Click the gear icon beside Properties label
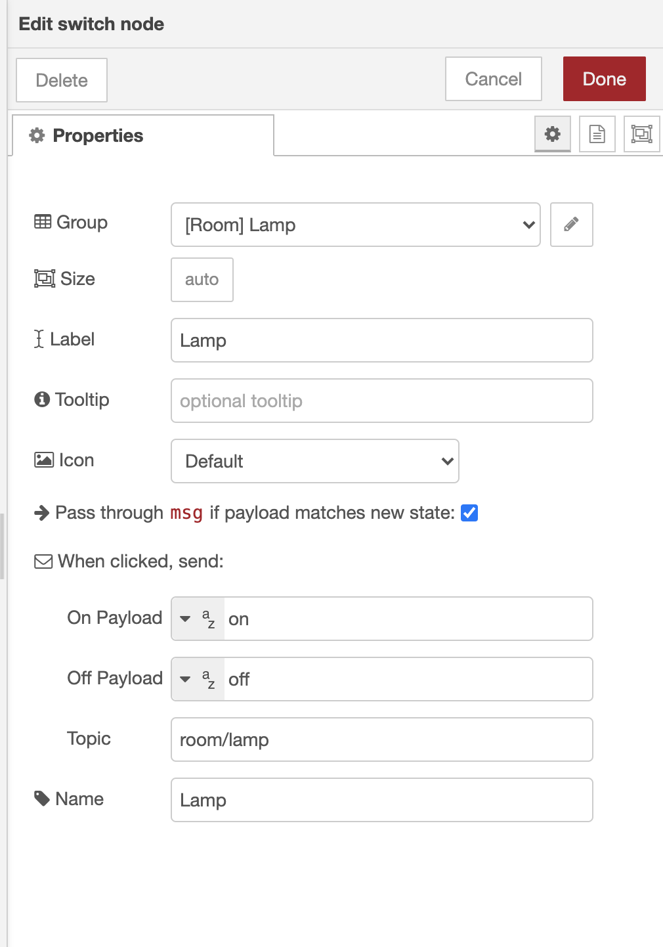Image resolution: width=663 pixels, height=947 pixels. [37, 135]
